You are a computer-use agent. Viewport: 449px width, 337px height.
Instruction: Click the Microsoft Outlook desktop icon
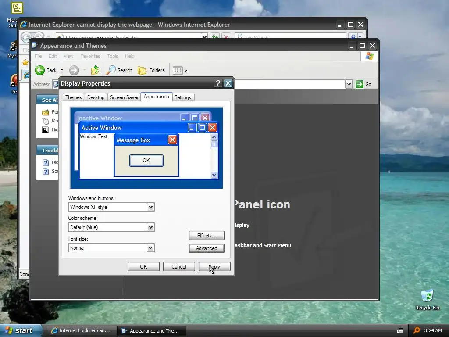[17, 8]
